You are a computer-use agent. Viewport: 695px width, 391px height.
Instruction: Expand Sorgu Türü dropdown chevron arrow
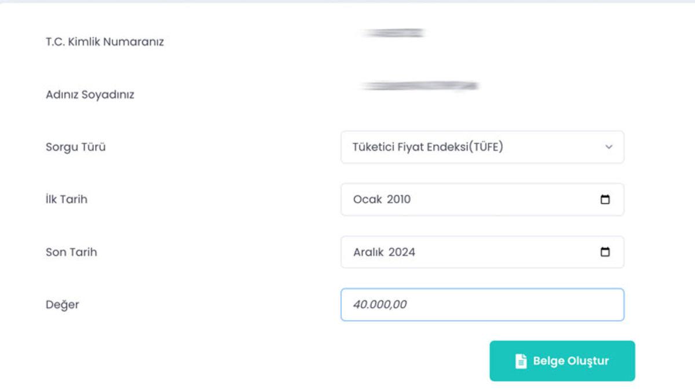tap(609, 147)
